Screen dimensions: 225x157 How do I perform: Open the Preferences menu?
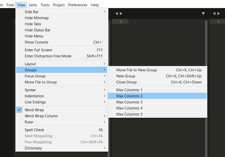coord(77,5)
